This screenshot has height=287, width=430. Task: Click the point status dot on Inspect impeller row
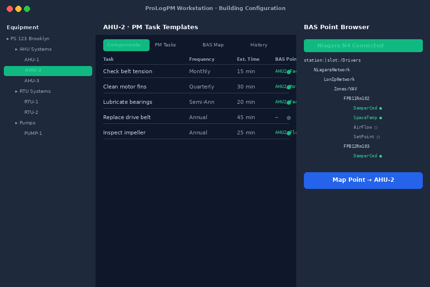[289, 132]
